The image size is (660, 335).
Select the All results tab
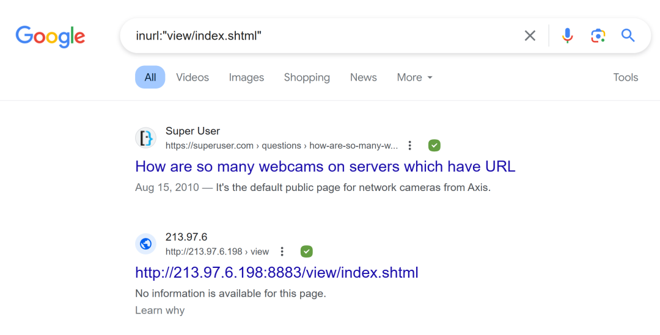(150, 77)
